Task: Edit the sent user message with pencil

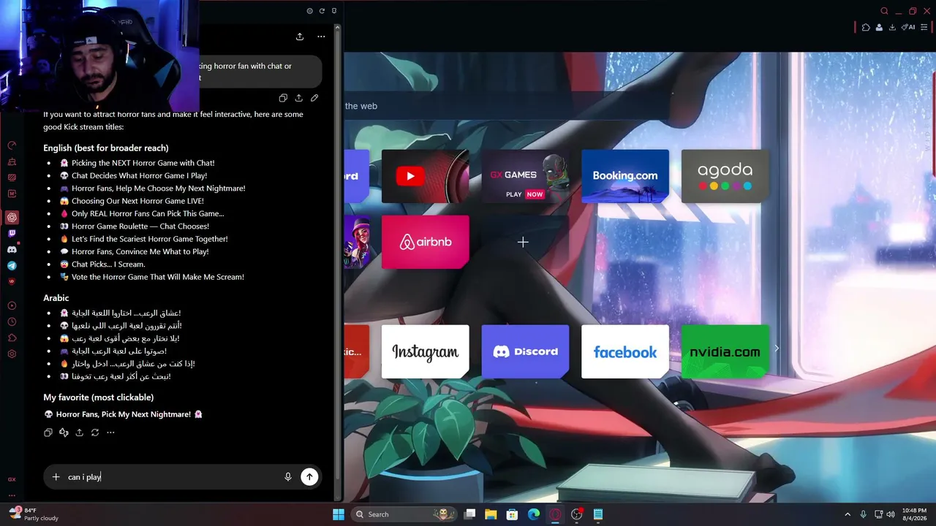Action: (x=314, y=98)
